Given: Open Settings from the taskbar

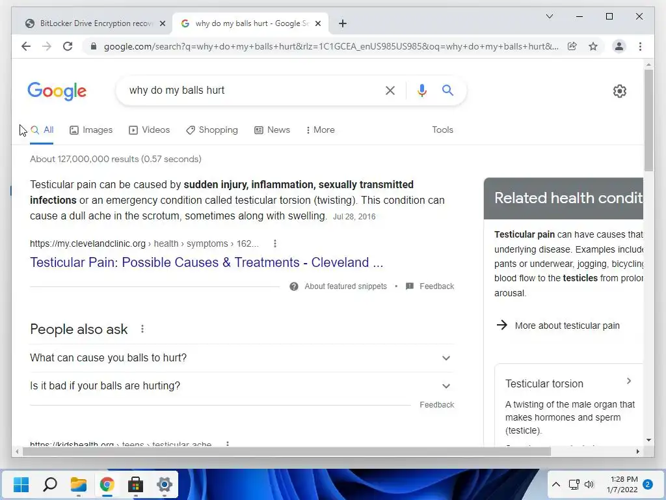Looking at the screenshot, I should click(165, 484).
